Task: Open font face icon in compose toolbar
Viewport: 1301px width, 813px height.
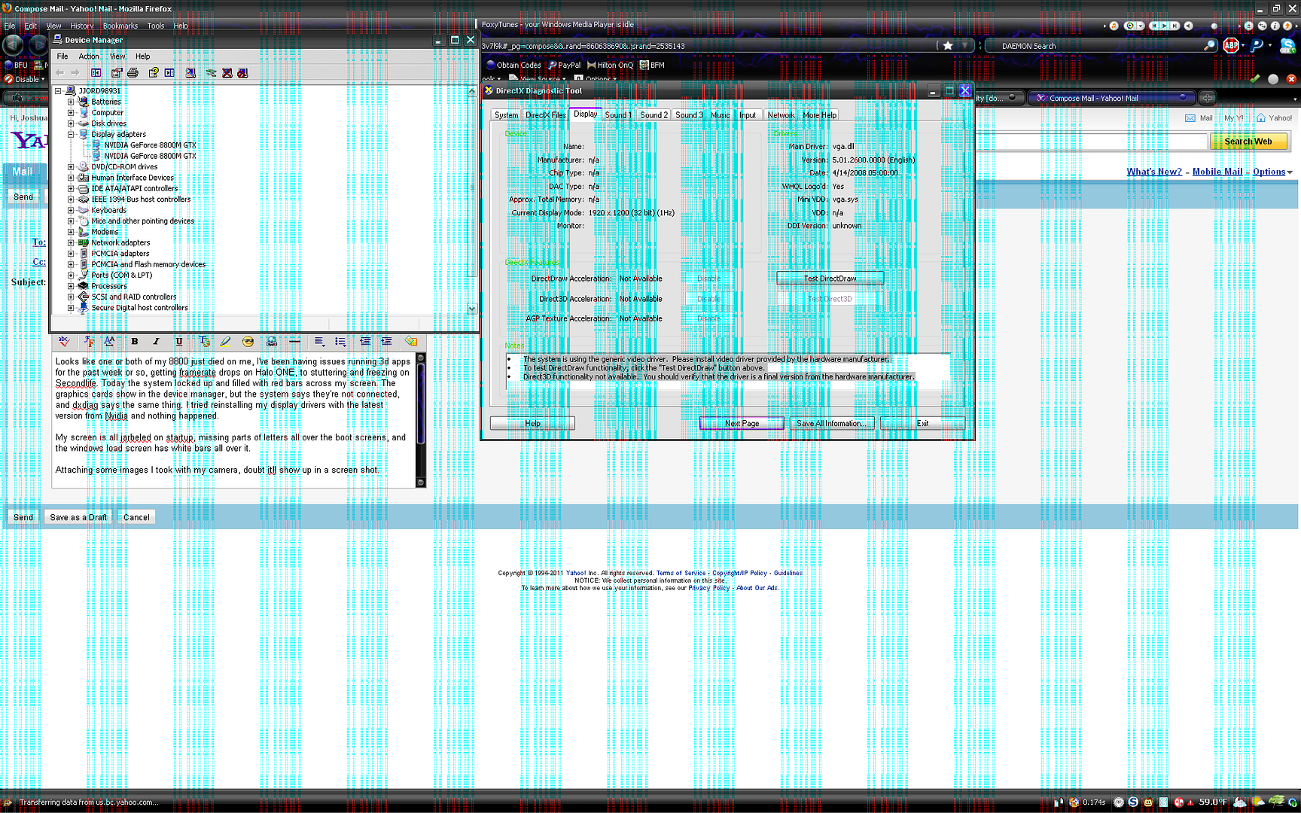Action: click(89, 342)
